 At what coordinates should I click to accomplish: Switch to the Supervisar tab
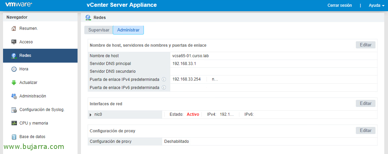99,30
